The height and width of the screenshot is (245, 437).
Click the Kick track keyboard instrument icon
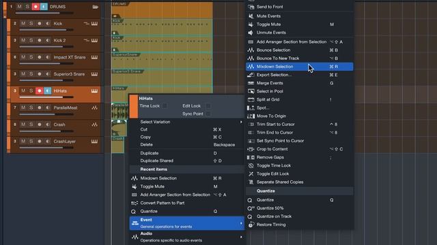click(94, 24)
